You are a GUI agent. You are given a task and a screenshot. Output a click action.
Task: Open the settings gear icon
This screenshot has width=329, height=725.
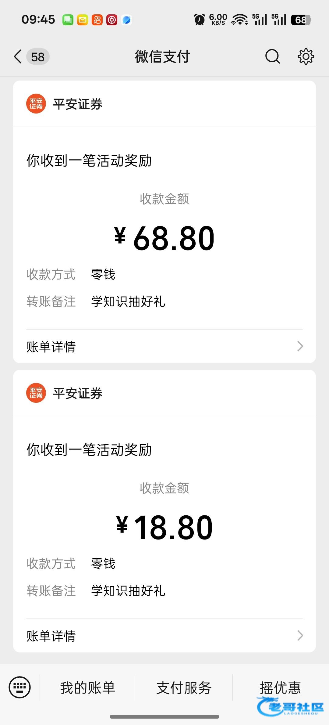tap(306, 56)
